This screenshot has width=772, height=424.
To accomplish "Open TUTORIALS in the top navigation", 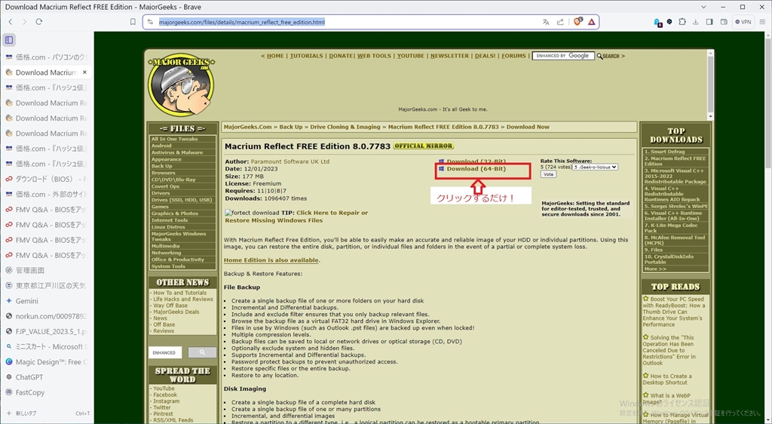I will [x=306, y=56].
